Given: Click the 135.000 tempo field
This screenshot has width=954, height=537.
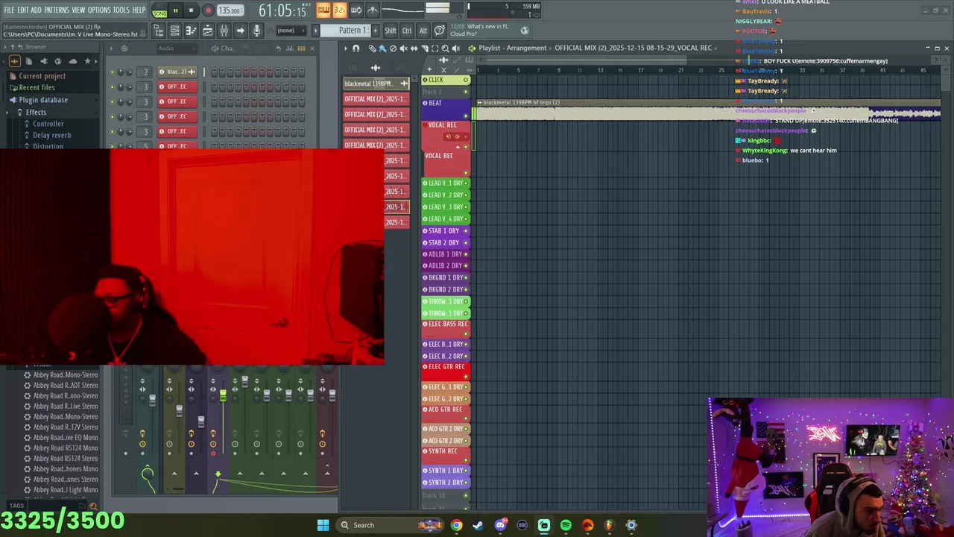Looking at the screenshot, I should pyautogui.click(x=230, y=10).
